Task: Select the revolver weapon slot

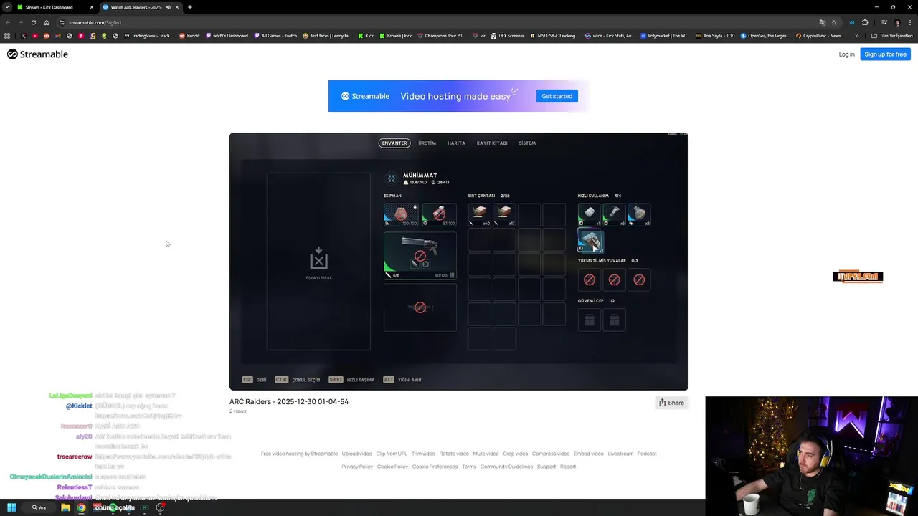Action: pos(420,255)
